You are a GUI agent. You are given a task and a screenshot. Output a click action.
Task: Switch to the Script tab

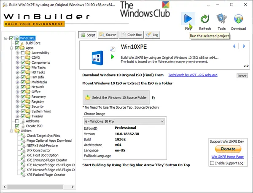pos(88,35)
